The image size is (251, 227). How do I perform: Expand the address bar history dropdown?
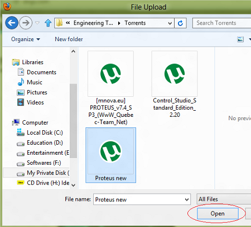coord(170,23)
